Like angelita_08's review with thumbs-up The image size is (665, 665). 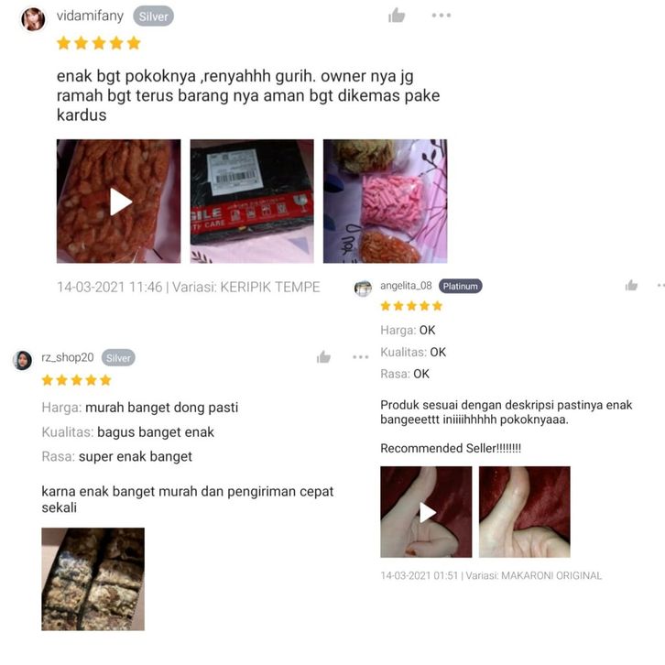[x=631, y=286]
